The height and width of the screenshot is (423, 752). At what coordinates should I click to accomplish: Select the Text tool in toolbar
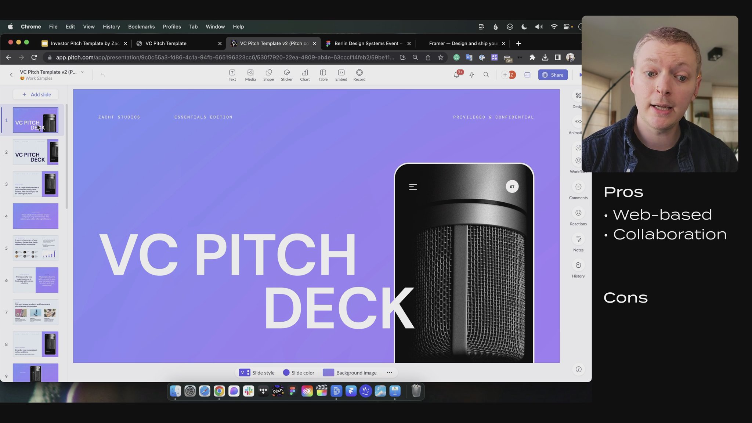[232, 75]
